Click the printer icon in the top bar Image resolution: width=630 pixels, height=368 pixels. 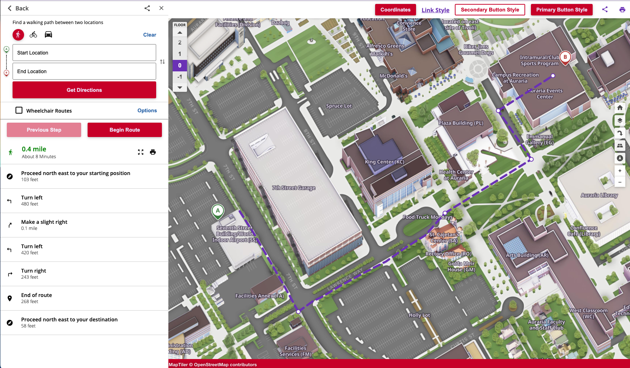point(622,10)
